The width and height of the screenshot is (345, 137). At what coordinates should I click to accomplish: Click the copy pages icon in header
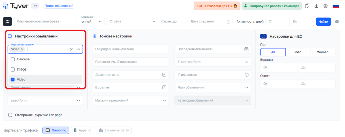tap(307, 6)
